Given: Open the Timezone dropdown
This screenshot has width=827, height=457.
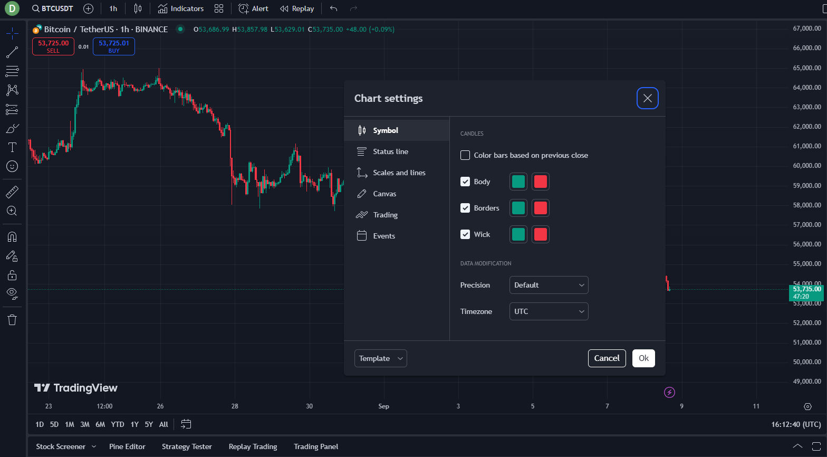Looking at the screenshot, I should [x=549, y=311].
